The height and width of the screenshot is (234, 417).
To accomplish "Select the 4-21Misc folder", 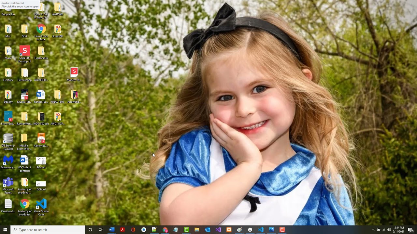I will coord(8,75).
